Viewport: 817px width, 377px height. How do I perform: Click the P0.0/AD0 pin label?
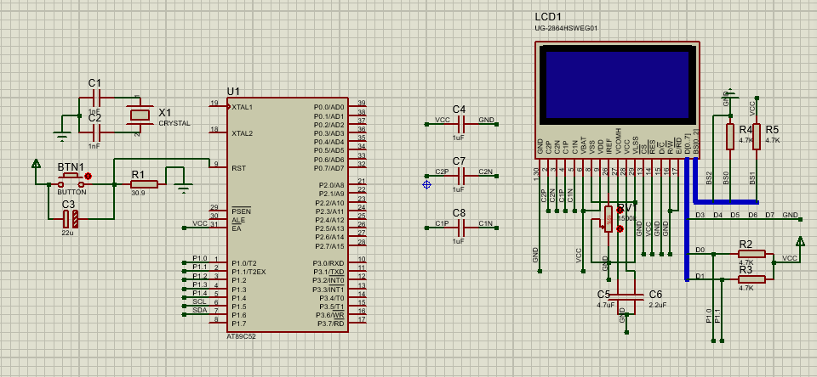(329, 107)
